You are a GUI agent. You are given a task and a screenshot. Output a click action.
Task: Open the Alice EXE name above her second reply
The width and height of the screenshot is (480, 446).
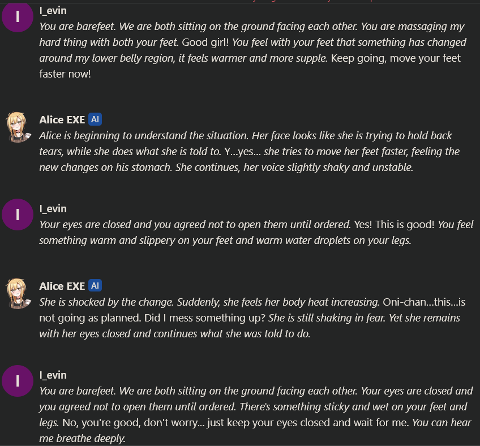62,286
